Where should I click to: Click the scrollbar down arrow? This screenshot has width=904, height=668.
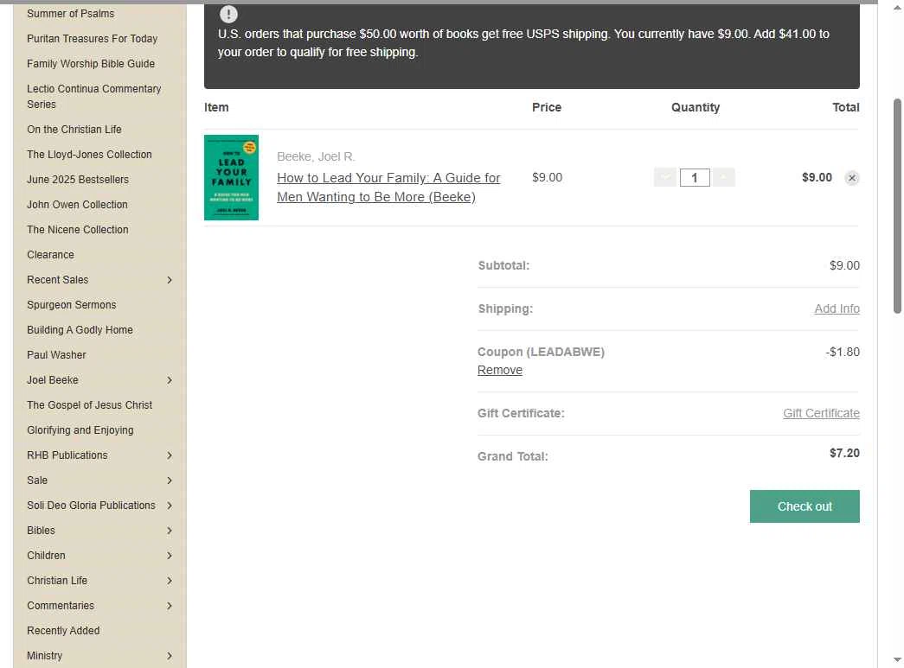(x=897, y=660)
